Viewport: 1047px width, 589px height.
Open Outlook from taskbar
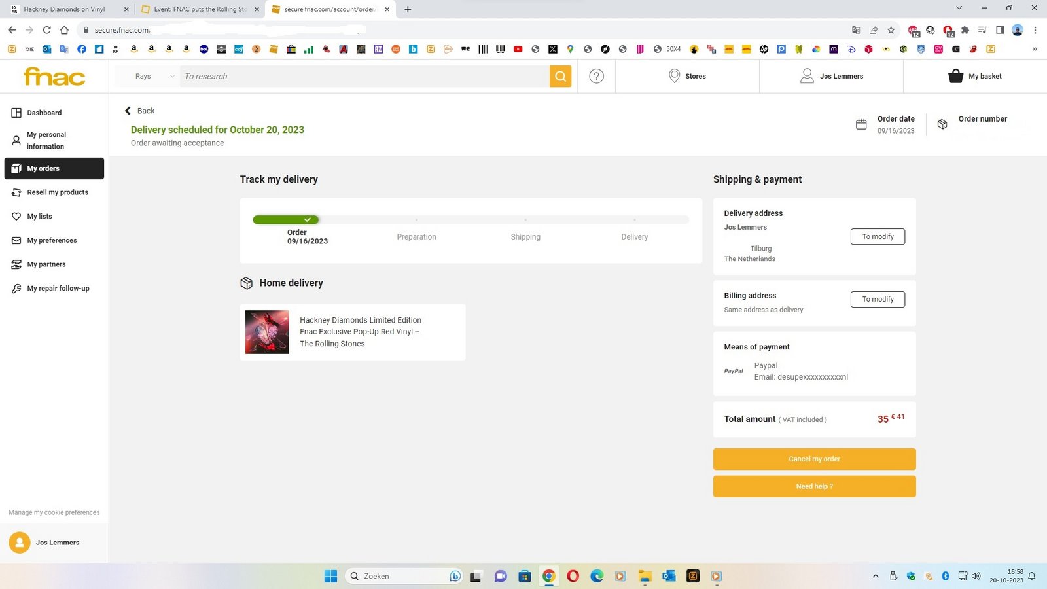click(x=669, y=576)
